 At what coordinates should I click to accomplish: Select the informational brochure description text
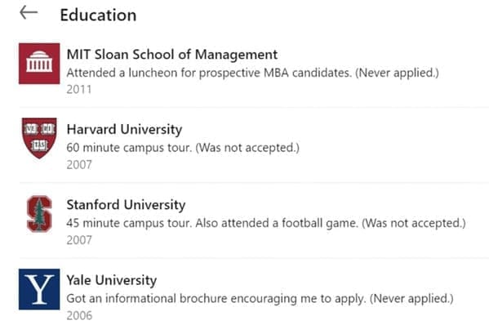tap(260, 299)
